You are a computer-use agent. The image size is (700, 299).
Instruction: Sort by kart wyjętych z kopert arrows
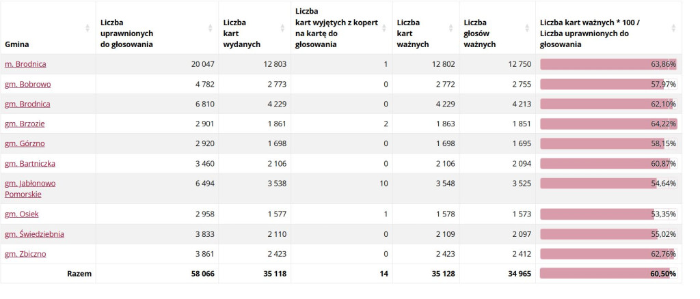point(384,28)
